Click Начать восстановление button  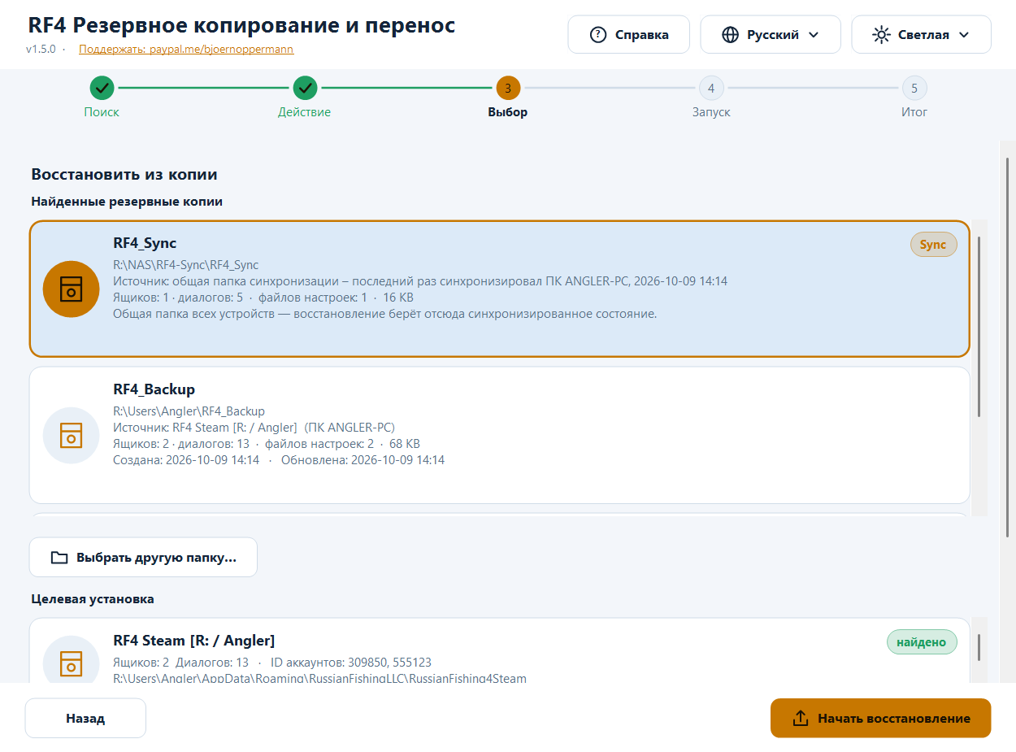881,719
